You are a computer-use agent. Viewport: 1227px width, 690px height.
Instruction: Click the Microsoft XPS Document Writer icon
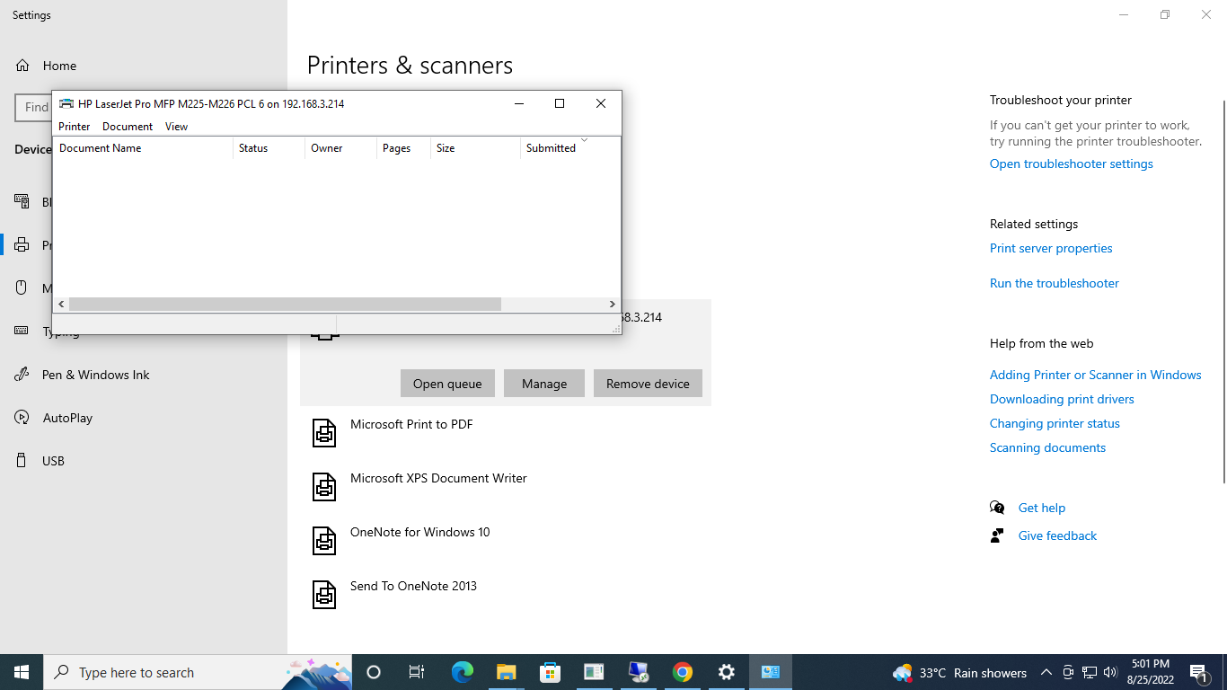tap(324, 487)
